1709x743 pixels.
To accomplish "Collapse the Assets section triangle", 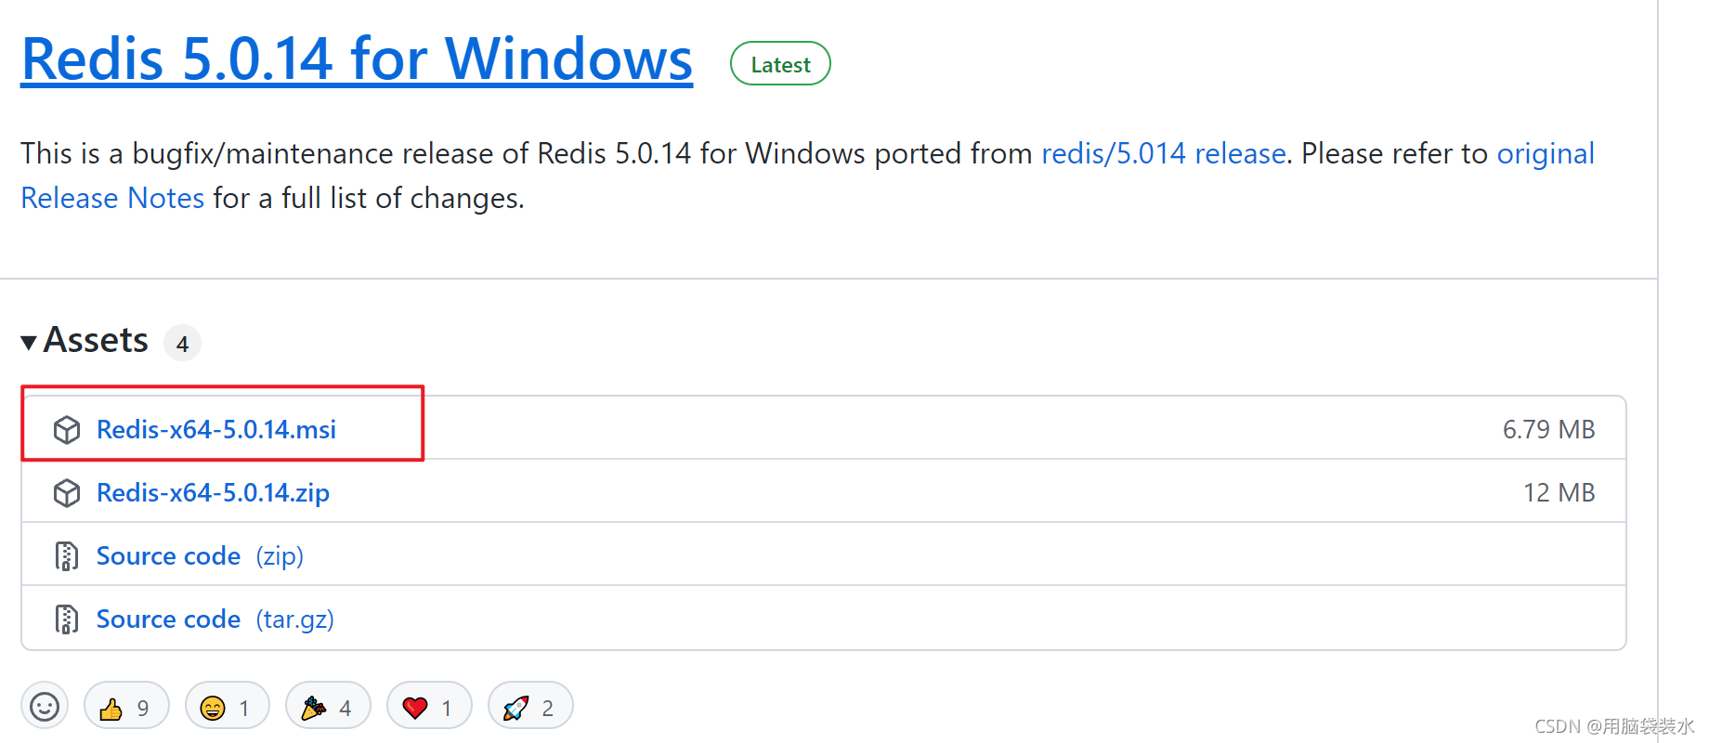I will [x=29, y=343].
